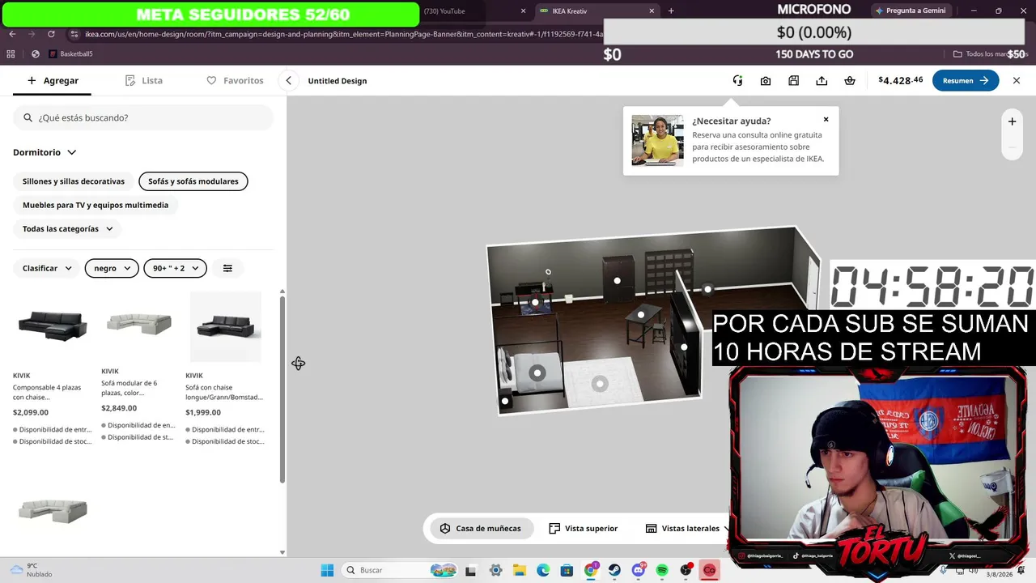
Task: Switch to the Lista tab
Action: 144,81
